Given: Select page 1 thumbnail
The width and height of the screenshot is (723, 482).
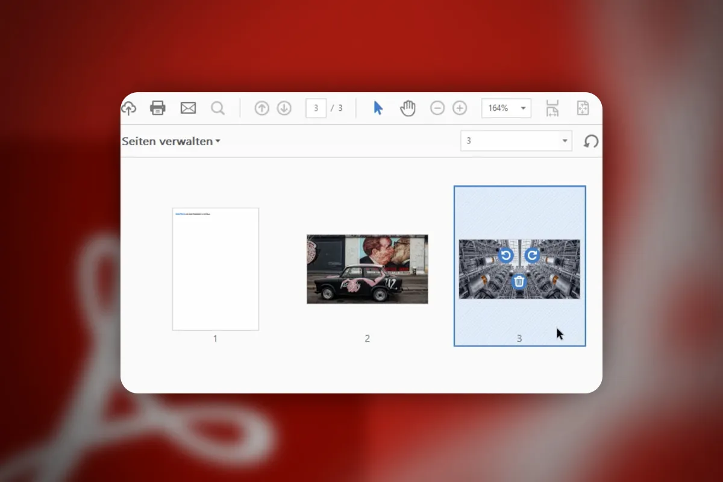Looking at the screenshot, I should point(216,269).
